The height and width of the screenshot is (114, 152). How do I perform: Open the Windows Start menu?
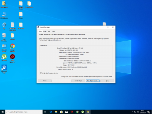coord(2,112)
